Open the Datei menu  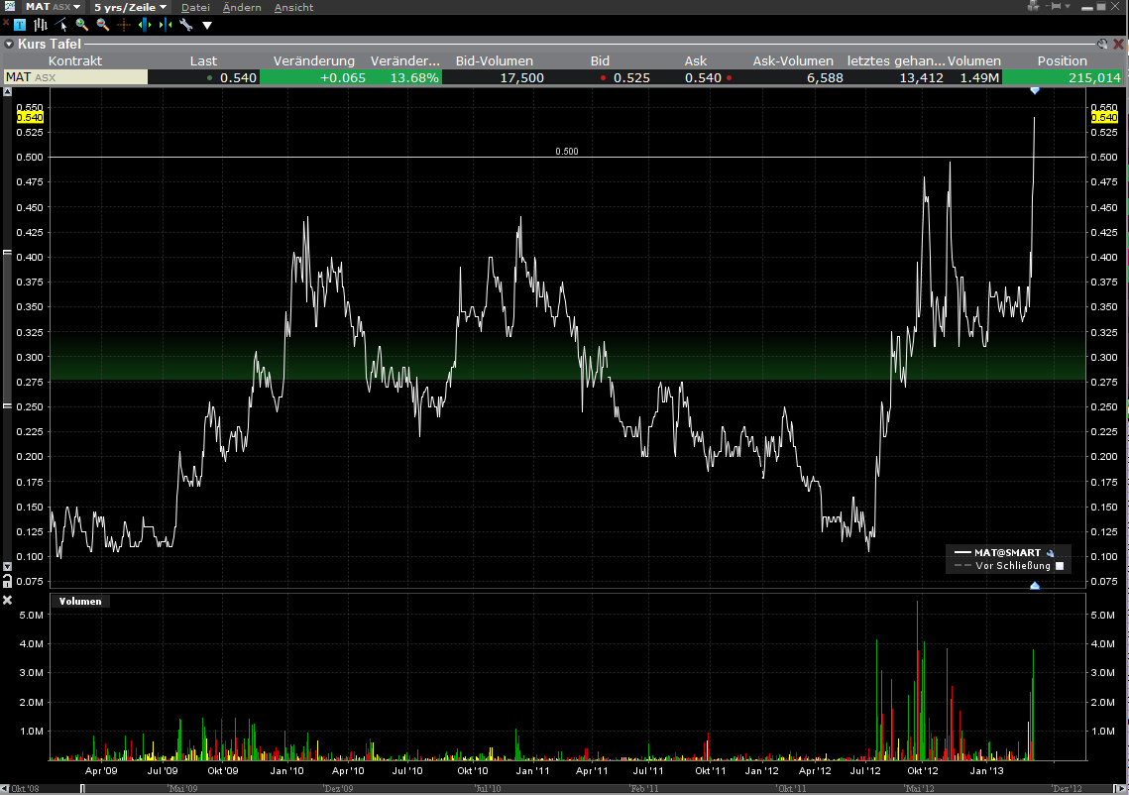click(x=195, y=7)
